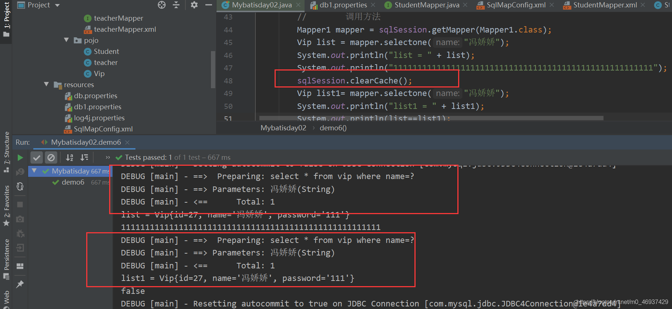Select the Mybatisday02.demo6 run tab
Viewport: 672px width, 309px height.
tap(86, 142)
